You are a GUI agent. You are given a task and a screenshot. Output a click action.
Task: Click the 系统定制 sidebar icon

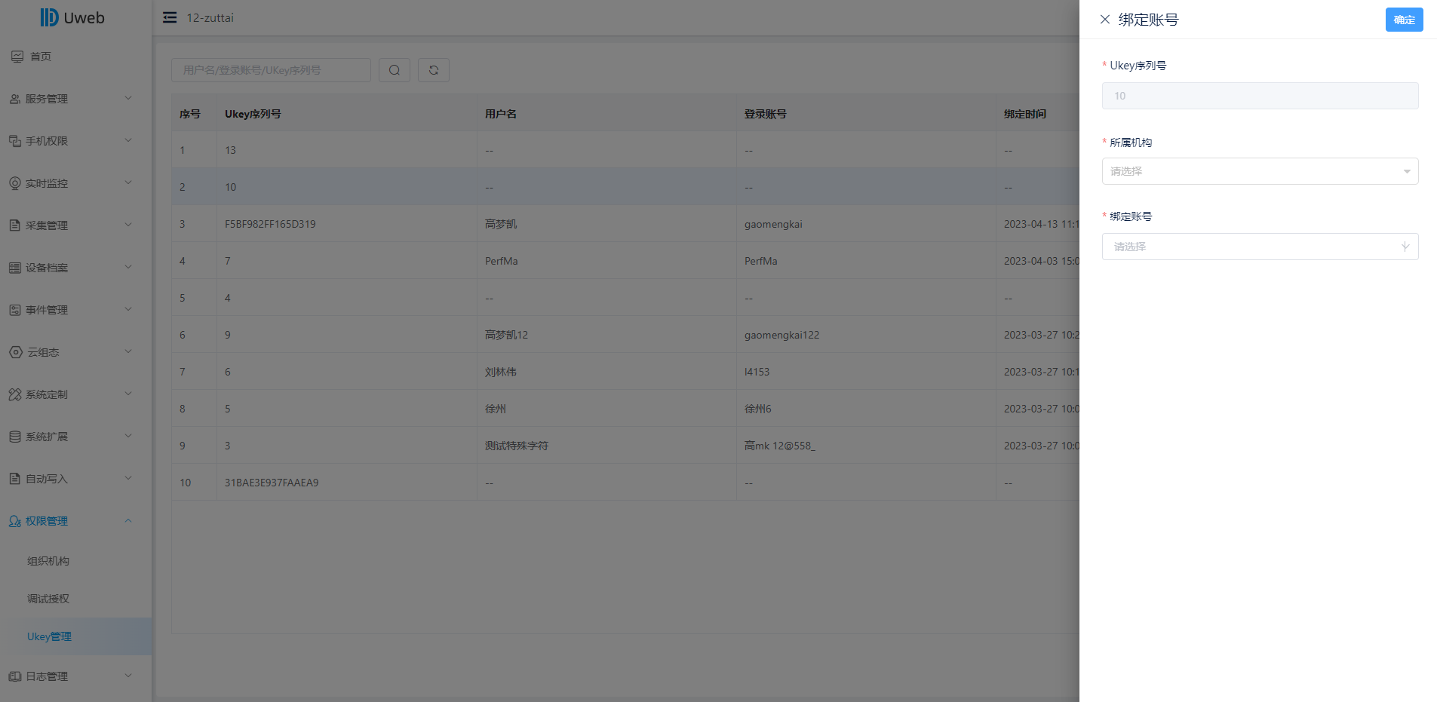click(x=15, y=394)
